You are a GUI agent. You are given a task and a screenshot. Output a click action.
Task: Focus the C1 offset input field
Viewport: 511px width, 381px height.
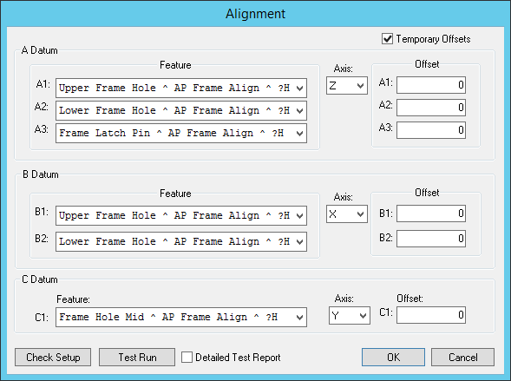coord(431,315)
